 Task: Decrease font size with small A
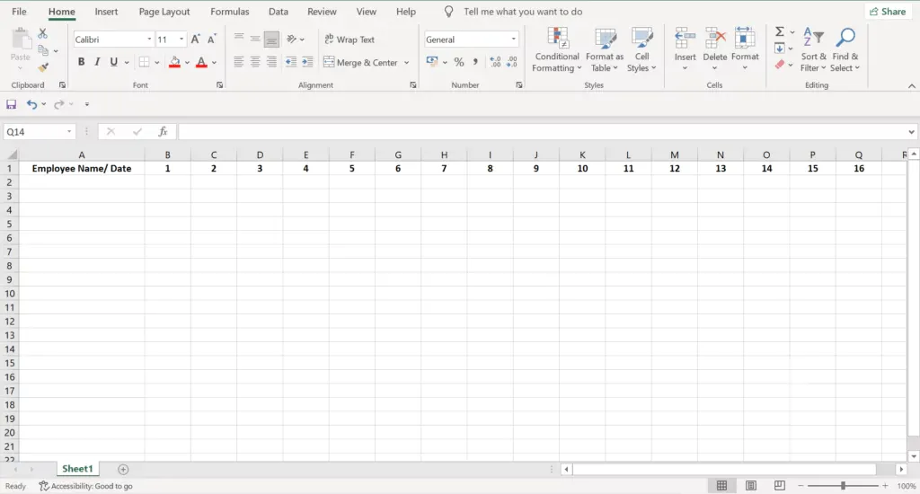[x=212, y=40]
